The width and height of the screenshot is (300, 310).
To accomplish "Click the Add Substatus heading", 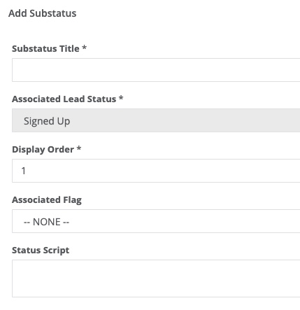I will pos(43,13).
